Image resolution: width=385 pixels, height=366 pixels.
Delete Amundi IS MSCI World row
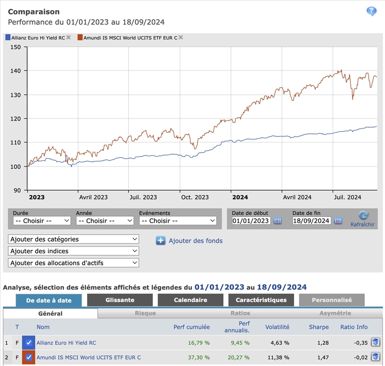375,357
